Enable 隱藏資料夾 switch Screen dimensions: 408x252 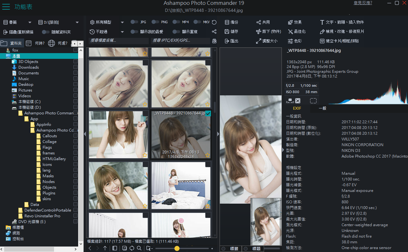[46, 32]
